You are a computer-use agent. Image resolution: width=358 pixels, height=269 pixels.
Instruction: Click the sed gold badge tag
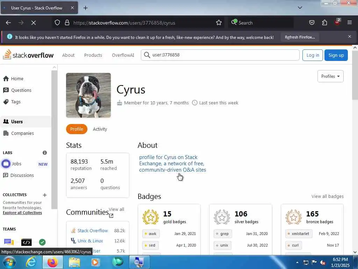point(150,245)
